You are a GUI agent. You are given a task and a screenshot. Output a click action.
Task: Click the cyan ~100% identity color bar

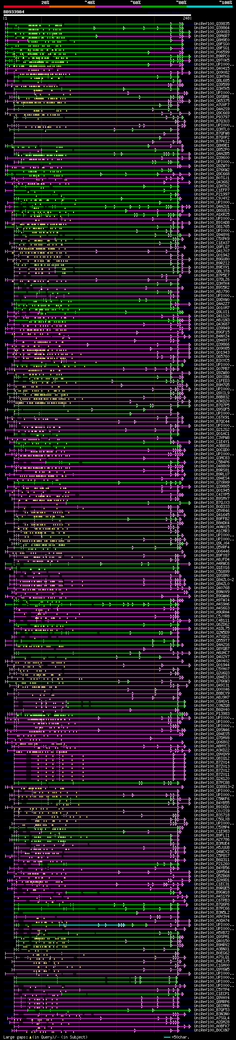(209, 7)
